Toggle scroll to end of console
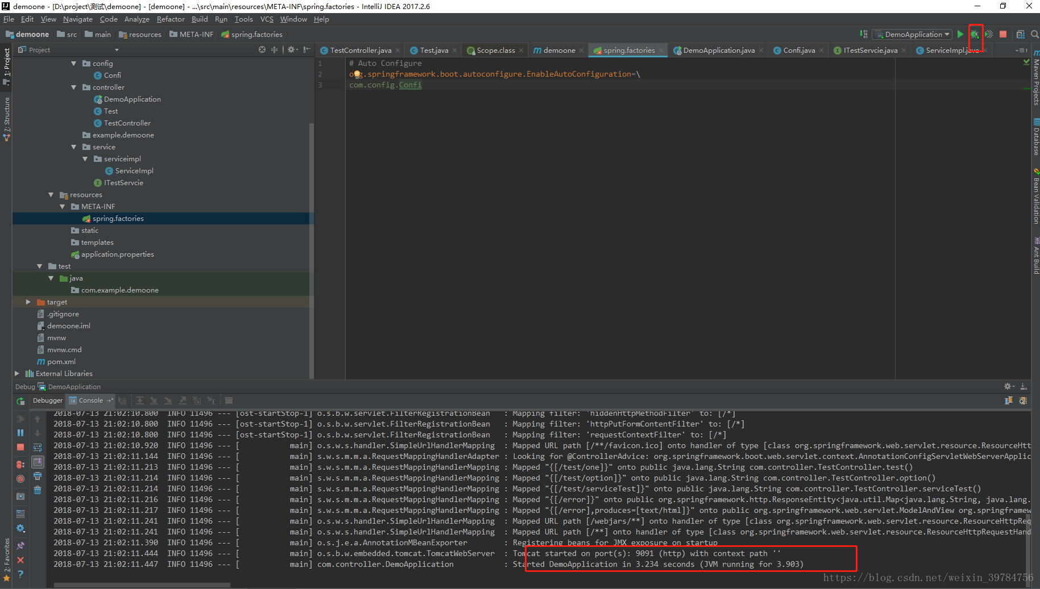 (38, 462)
